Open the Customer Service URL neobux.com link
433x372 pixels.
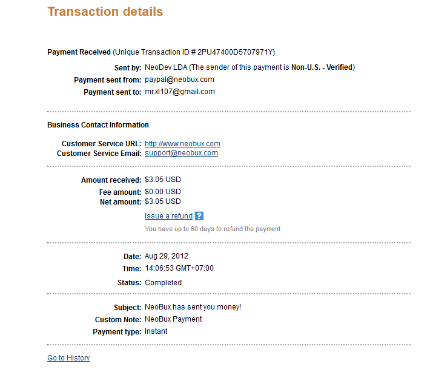pos(182,144)
